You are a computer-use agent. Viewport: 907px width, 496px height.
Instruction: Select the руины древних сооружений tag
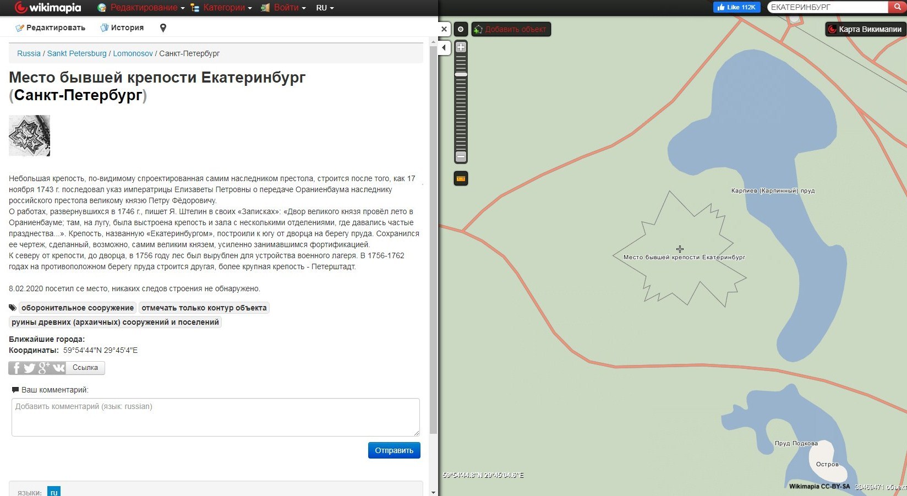[x=115, y=322]
